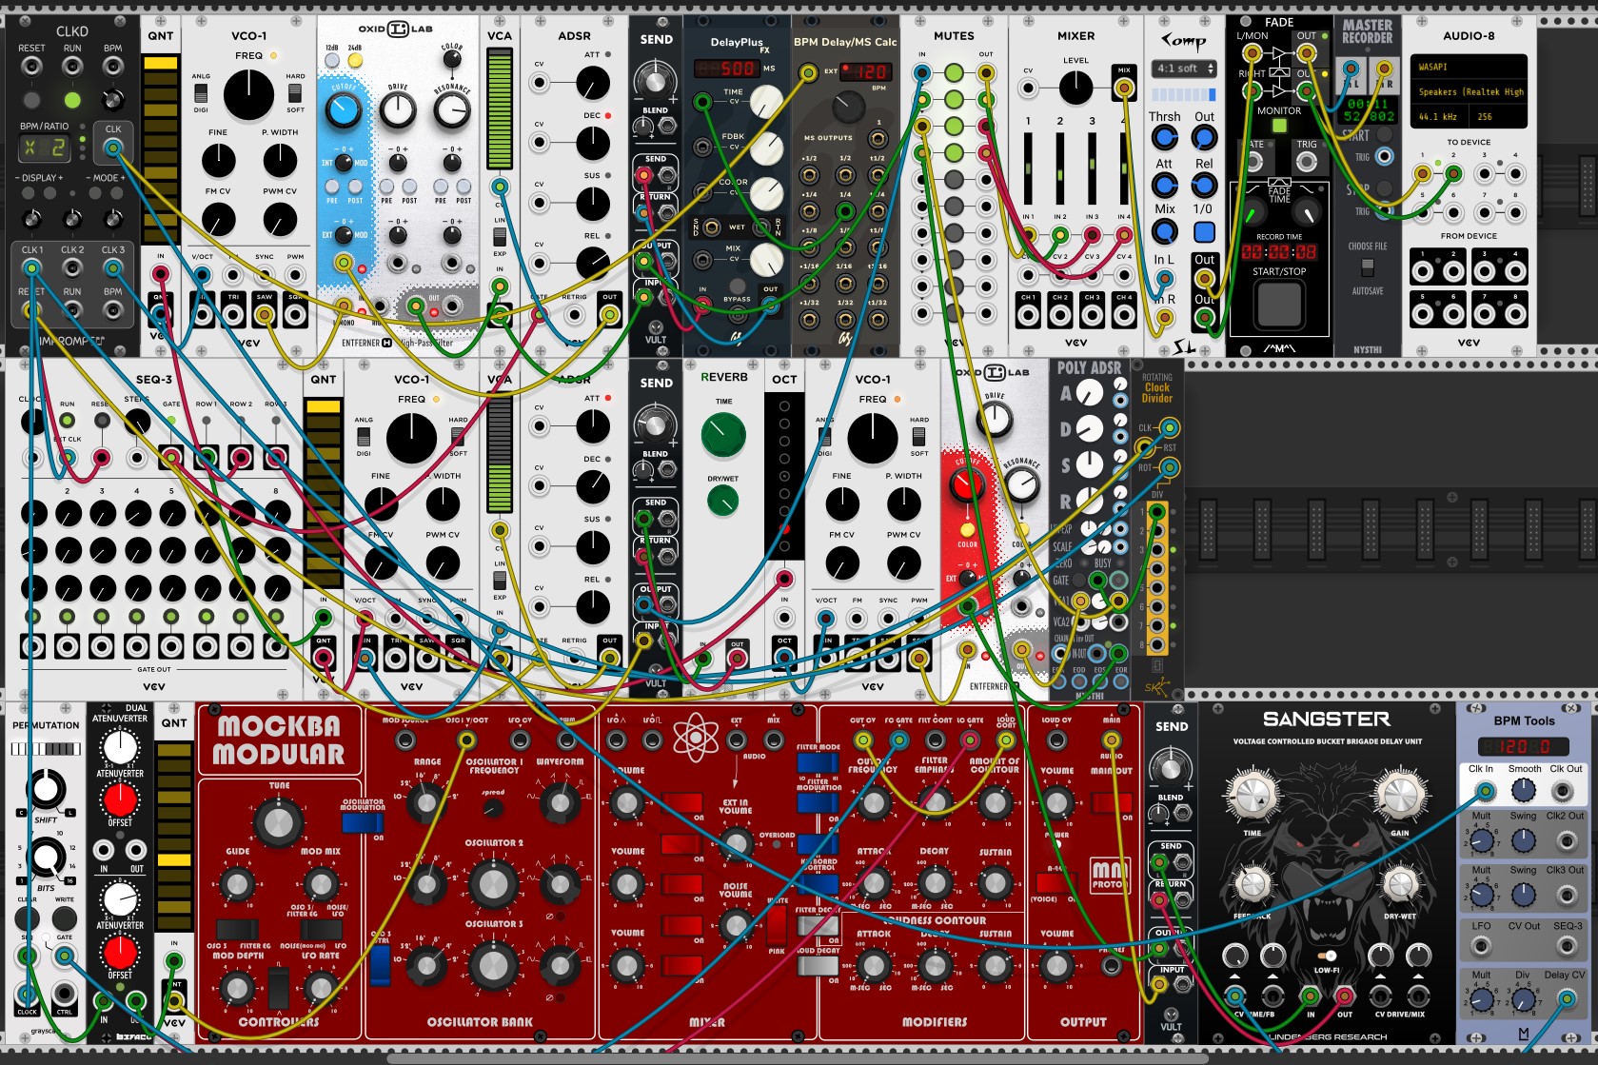Toggle the green RUN button on CLKD
The height and width of the screenshot is (1065, 1598).
tap(72, 99)
